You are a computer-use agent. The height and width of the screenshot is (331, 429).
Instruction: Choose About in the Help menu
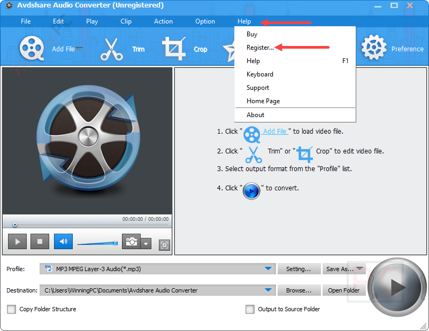coord(295,115)
